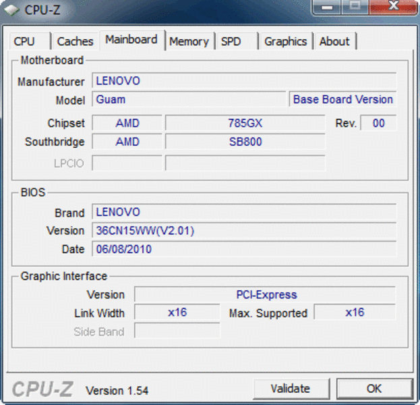Click the empty LPCIO vendor field

click(x=127, y=163)
